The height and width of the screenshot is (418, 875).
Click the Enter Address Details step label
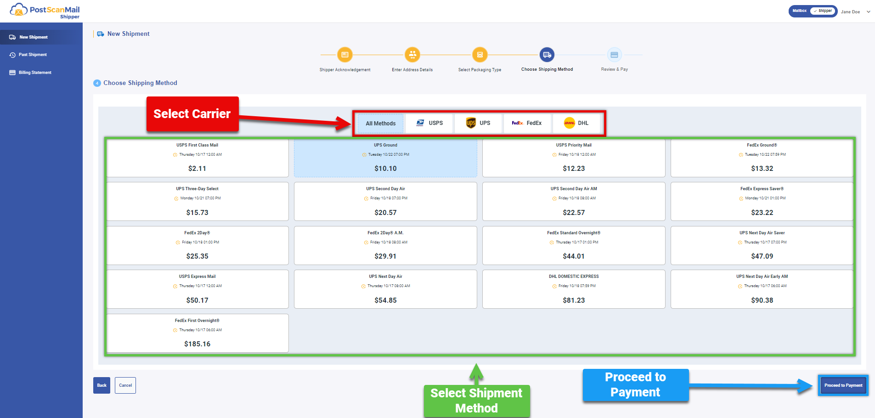[x=412, y=70]
